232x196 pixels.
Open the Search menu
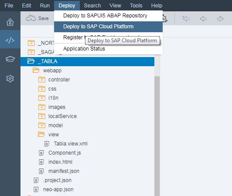[92, 6]
